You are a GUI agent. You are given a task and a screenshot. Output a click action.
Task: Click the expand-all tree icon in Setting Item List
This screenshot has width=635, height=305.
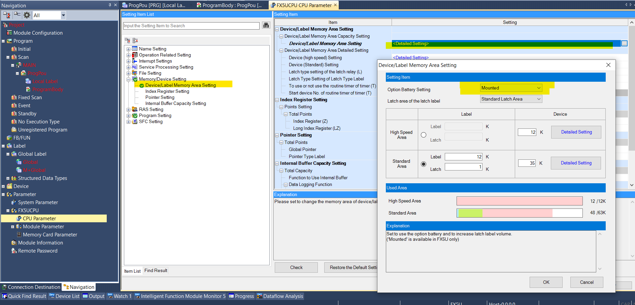point(127,40)
